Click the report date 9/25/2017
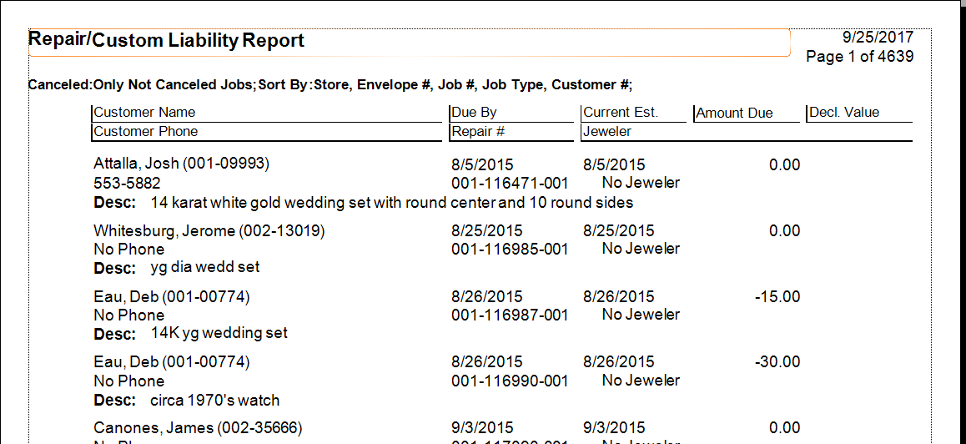Viewport: 966px width, 444px height. point(878,38)
